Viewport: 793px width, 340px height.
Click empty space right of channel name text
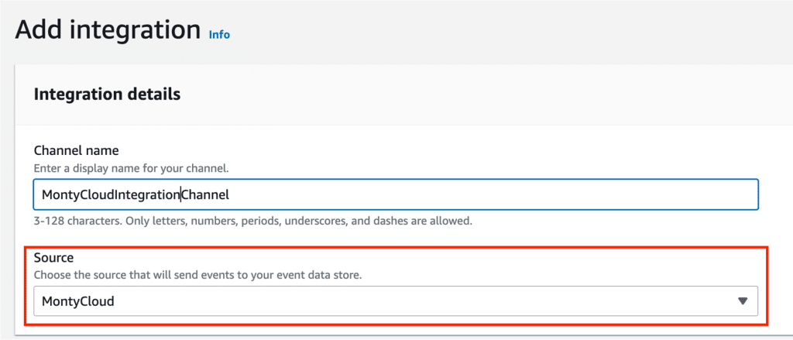496,195
